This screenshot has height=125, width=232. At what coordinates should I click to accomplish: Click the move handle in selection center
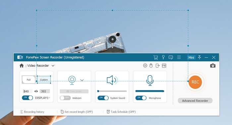click(112, 46)
